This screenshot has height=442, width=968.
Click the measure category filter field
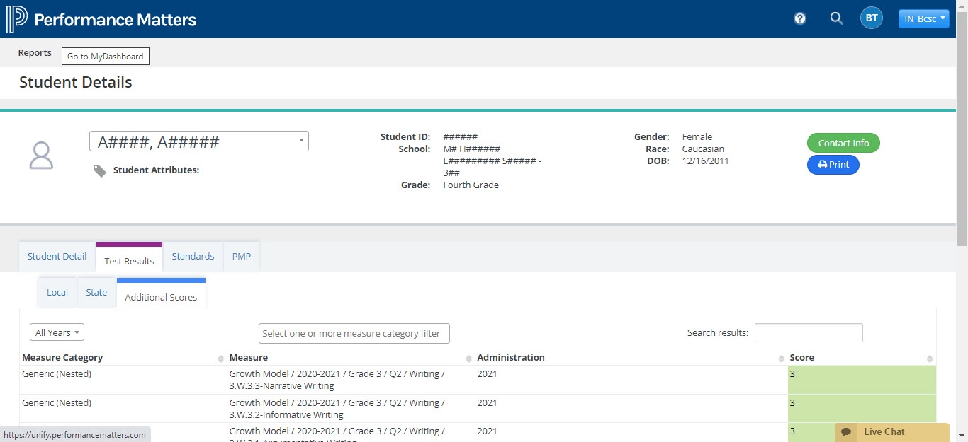pos(354,334)
